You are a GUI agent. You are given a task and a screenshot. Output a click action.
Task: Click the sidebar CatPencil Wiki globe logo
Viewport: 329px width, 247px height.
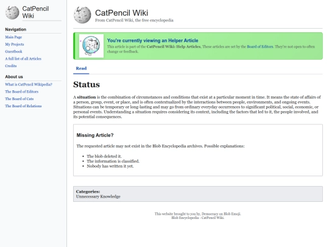(12, 12)
